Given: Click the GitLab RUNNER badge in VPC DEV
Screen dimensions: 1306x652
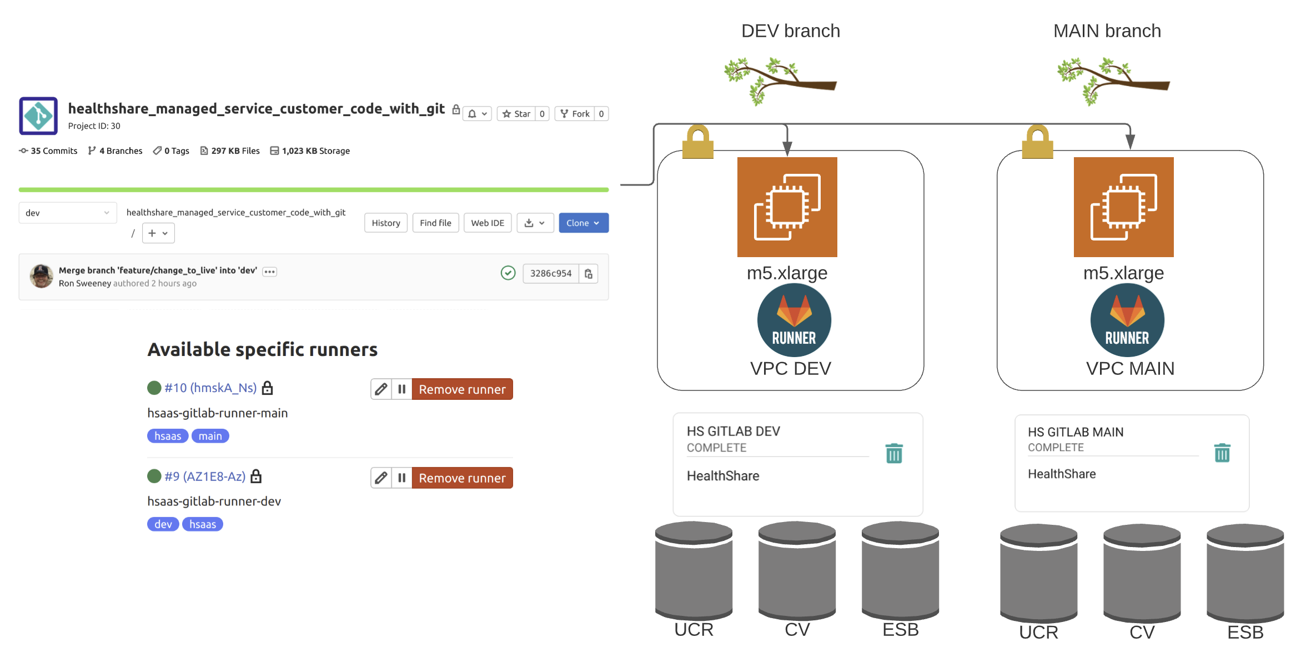Looking at the screenshot, I should [794, 320].
